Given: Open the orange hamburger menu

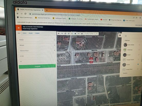Looking at the screenshot, I should (18, 28).
